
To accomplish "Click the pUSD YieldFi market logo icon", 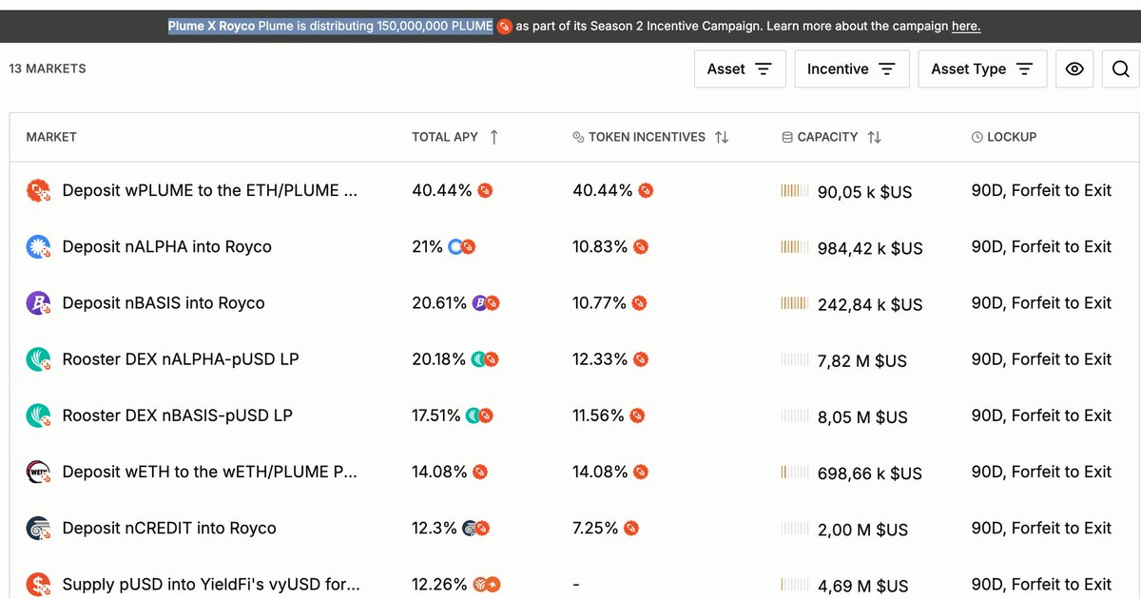I will tap(38, 584).
